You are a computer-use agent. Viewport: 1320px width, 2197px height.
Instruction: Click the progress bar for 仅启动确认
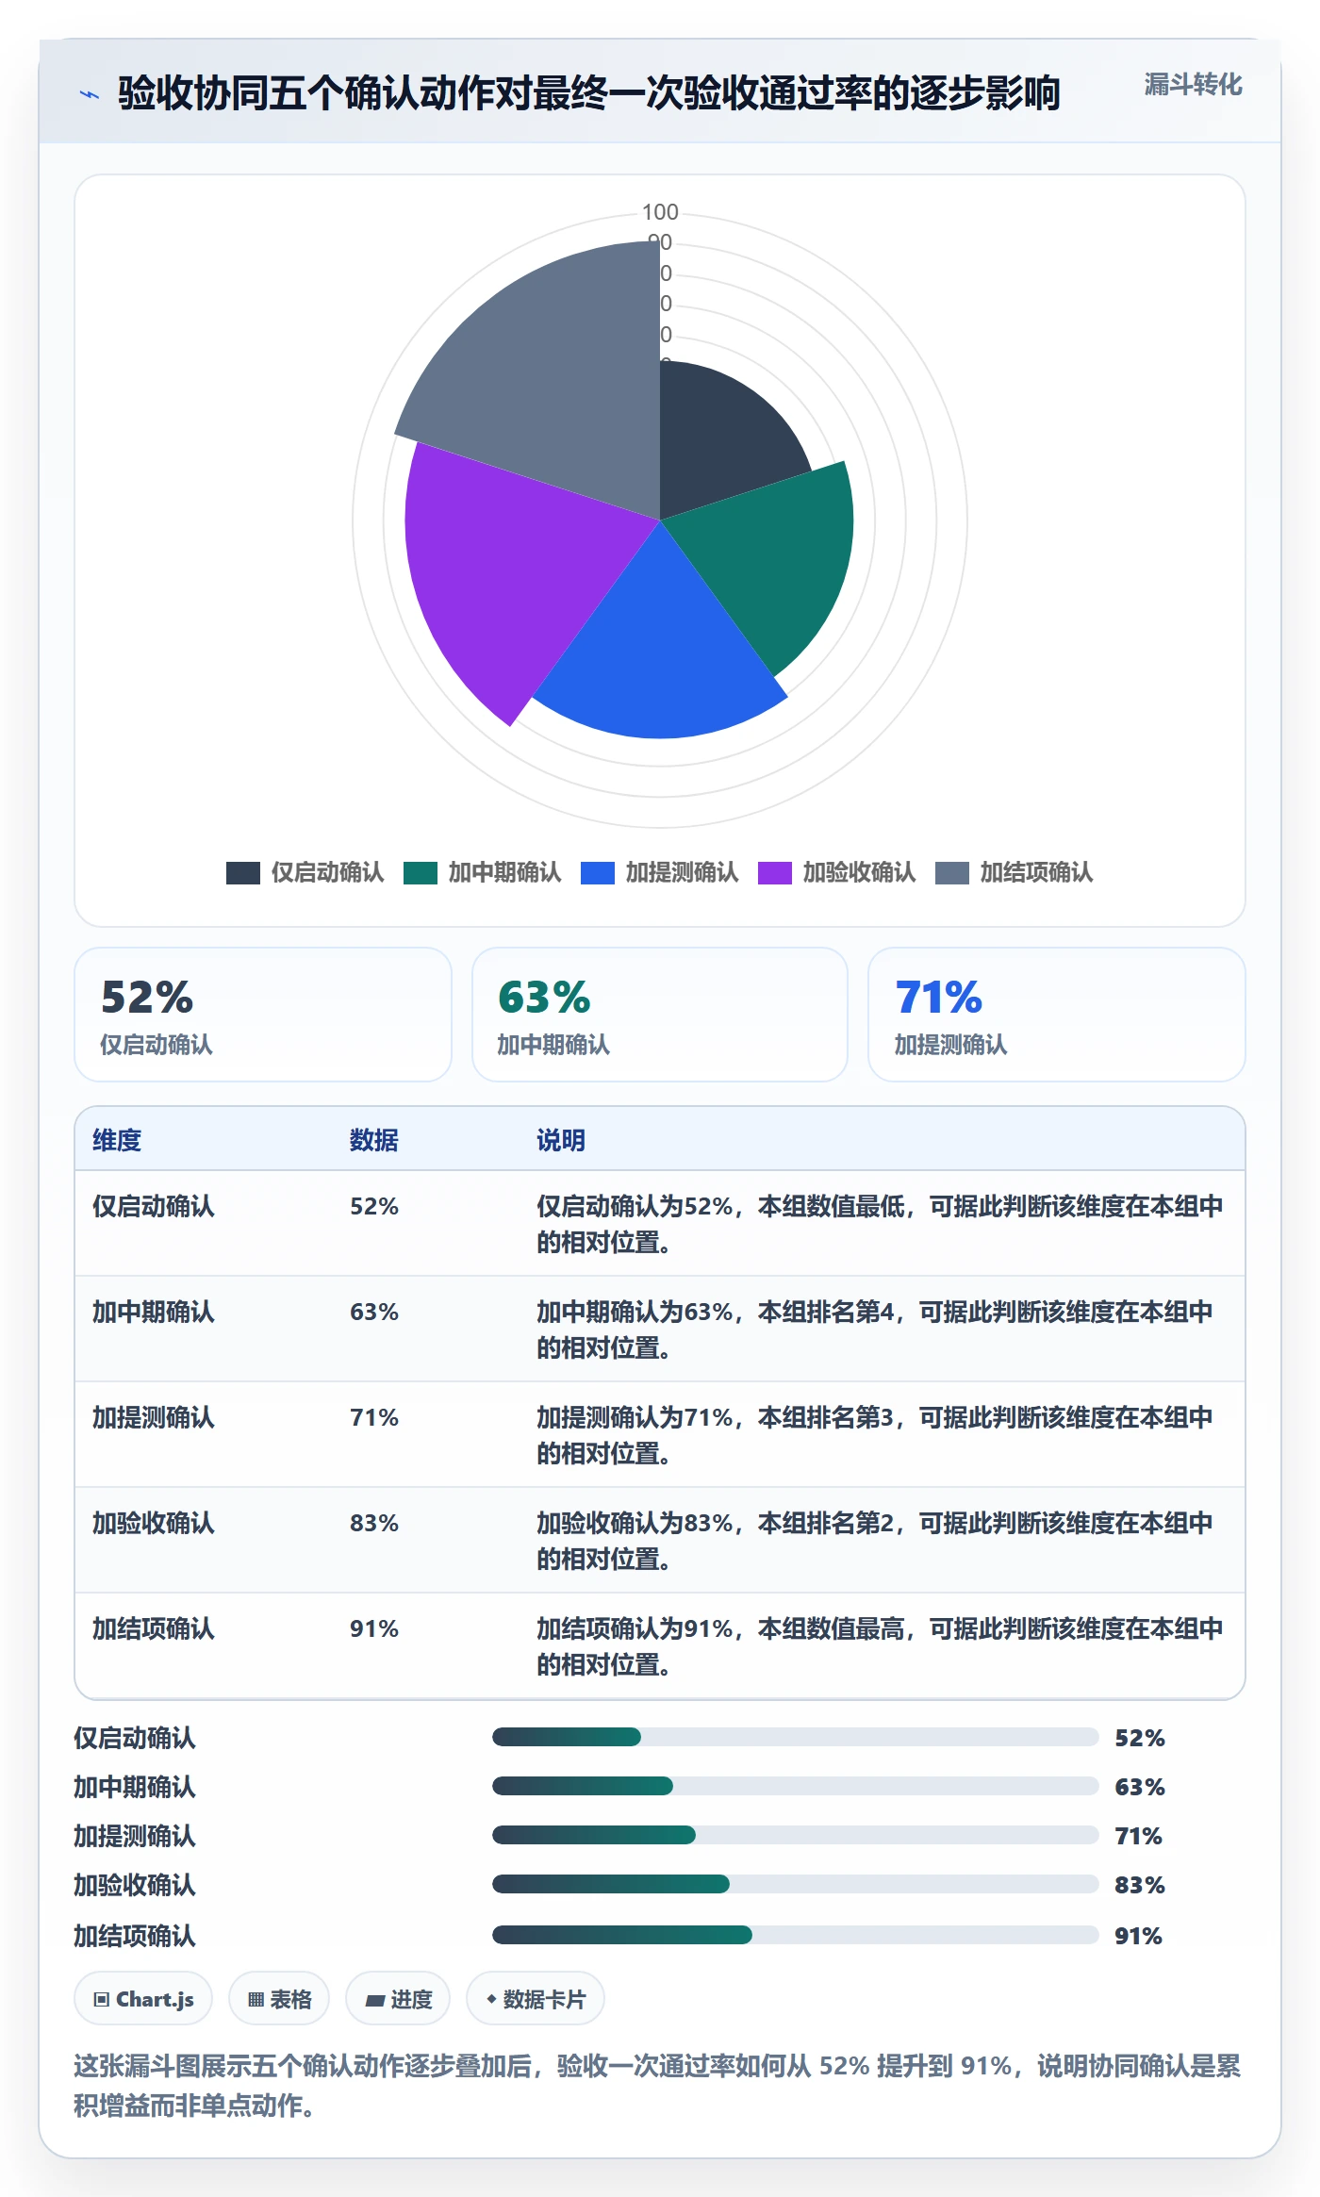pos(795,1737)
